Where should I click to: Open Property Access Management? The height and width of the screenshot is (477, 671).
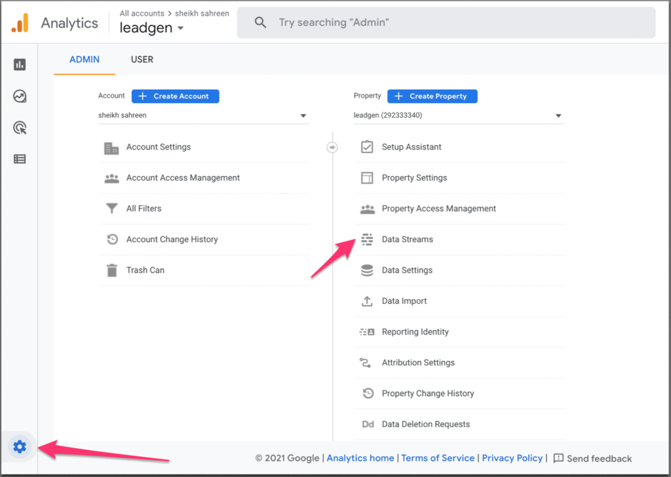coord(459,209)
